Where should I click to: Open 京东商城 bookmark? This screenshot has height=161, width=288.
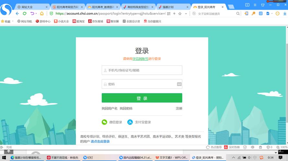(96, 22)
